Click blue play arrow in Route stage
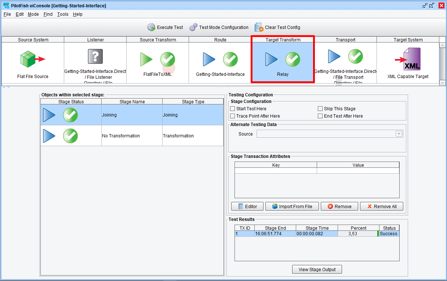 click(x=209, y=59)
